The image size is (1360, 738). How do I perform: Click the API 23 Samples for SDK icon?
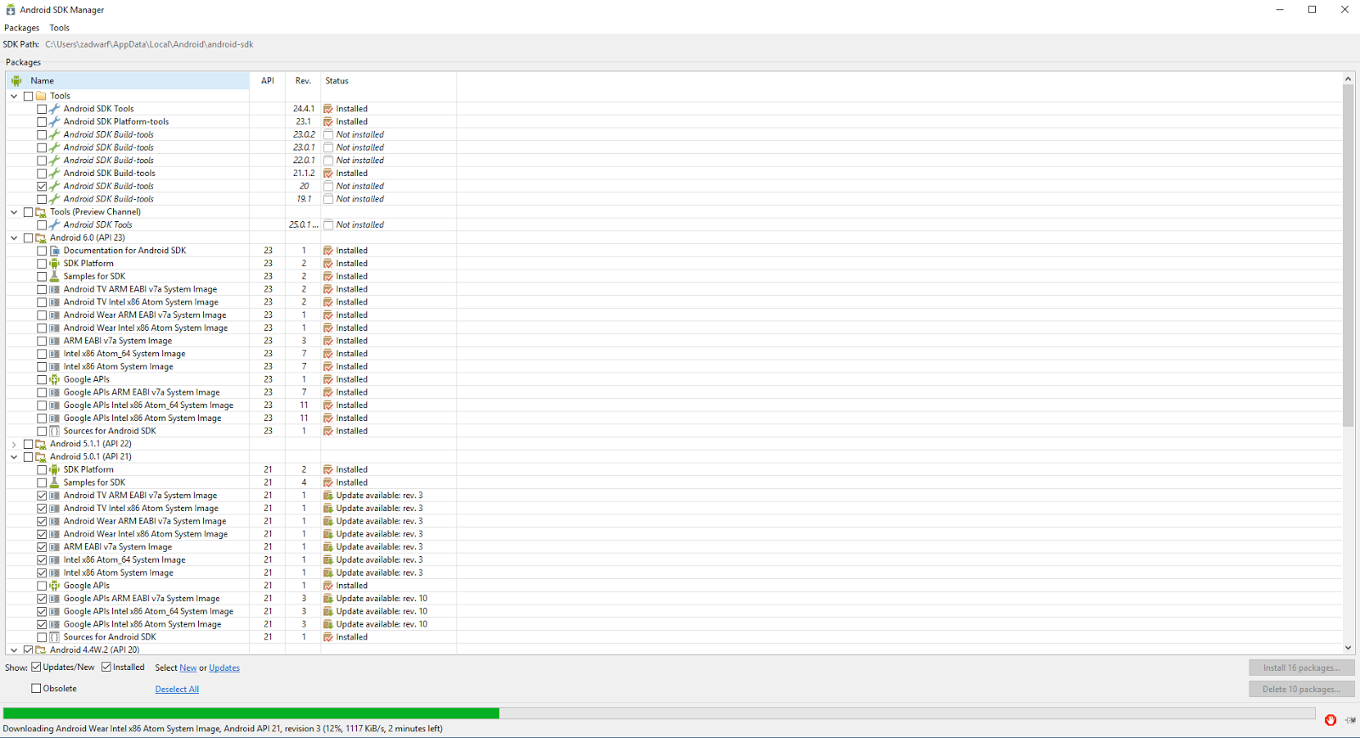point(54,276)
